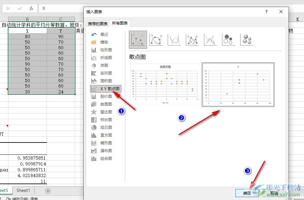This screenshot has width=304, height=200.
Task: Choose Scatter with smooth lines subtype
Action: click(174, 39)
